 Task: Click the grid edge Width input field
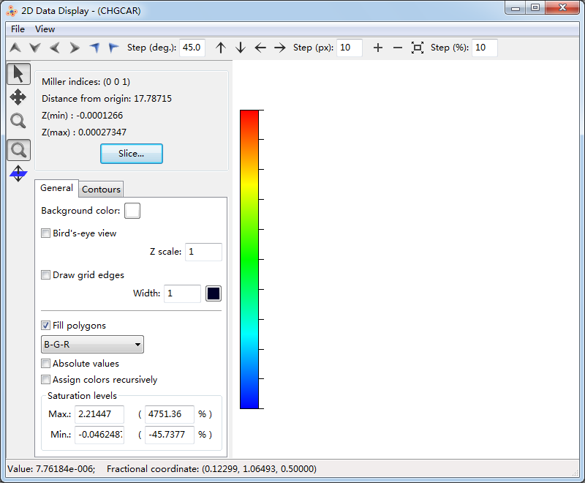click(182, 293)
